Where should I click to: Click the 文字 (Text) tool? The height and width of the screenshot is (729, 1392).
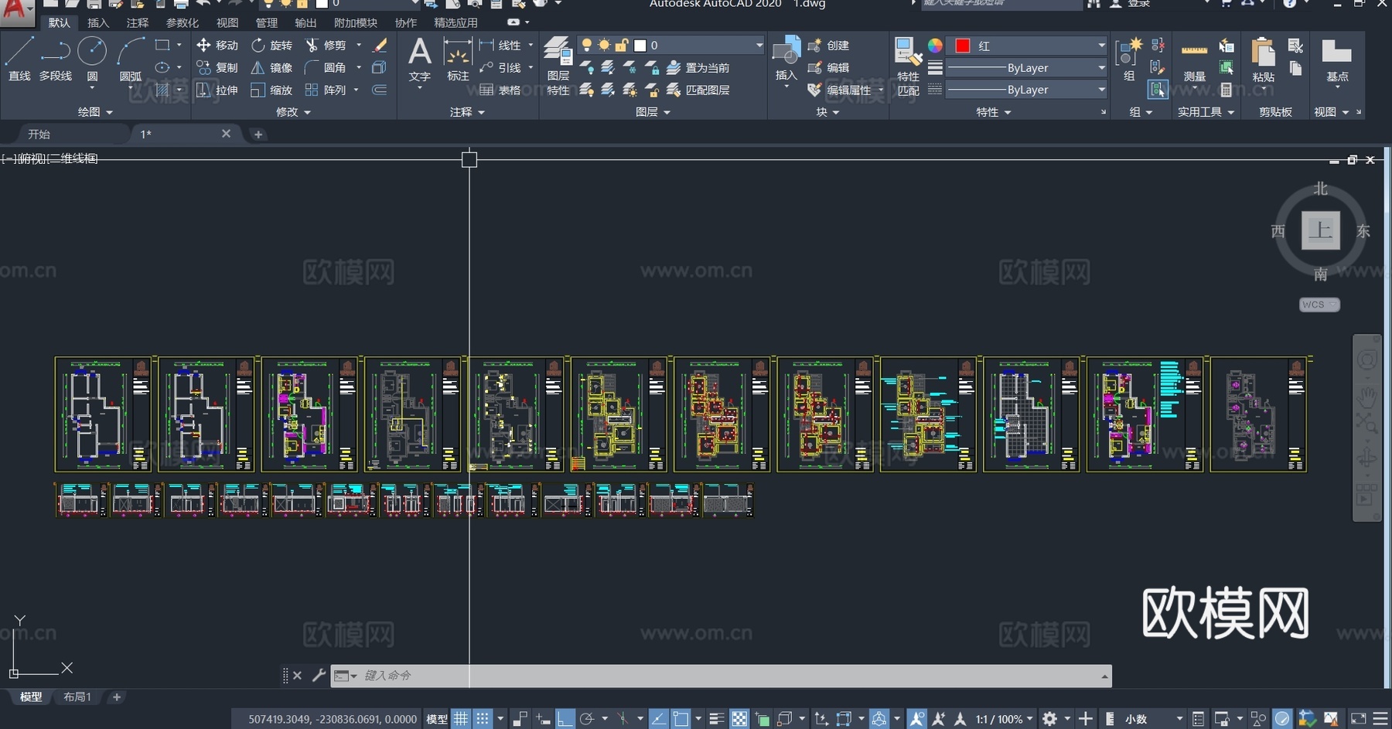click(419, 60)
